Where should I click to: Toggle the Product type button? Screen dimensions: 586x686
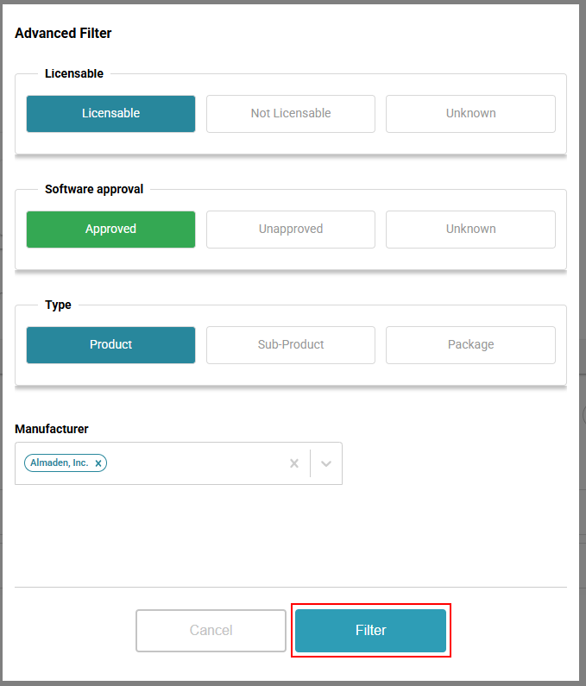[x=110, y=344]
